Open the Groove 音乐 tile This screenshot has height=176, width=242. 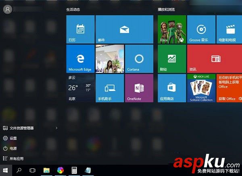201,29
